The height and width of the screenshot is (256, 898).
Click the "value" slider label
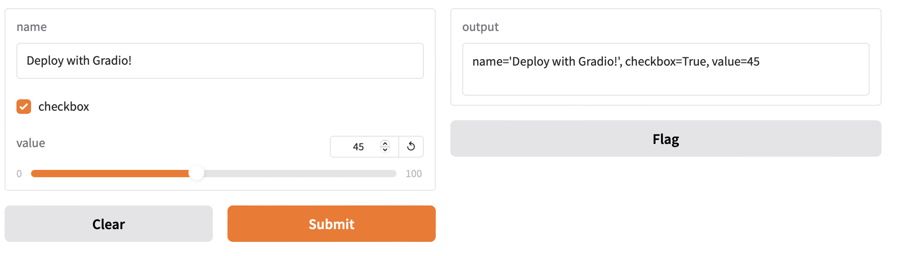point(31,143)
